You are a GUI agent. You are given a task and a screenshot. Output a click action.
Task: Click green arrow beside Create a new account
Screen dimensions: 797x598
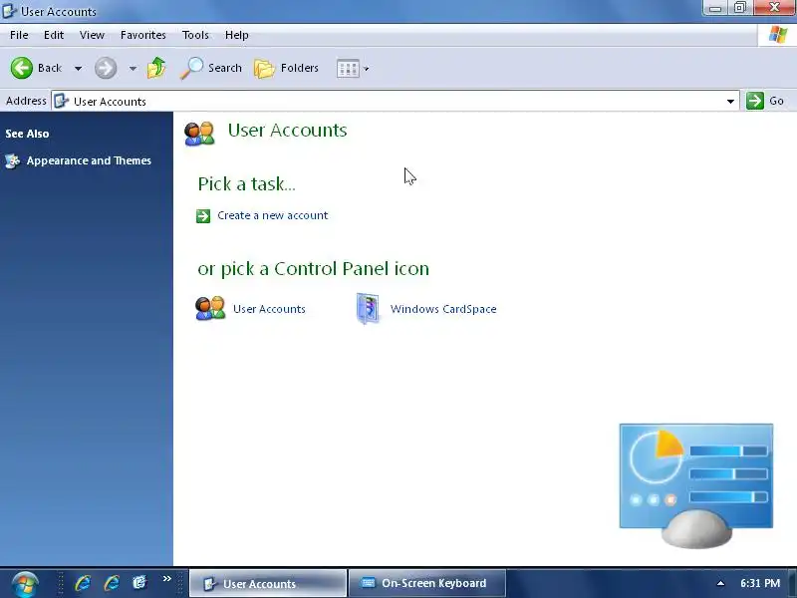click(x=203, y=216)
